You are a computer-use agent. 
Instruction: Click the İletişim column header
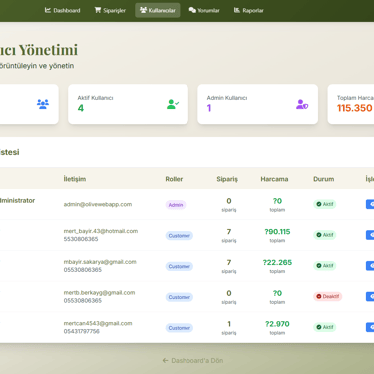75,179
